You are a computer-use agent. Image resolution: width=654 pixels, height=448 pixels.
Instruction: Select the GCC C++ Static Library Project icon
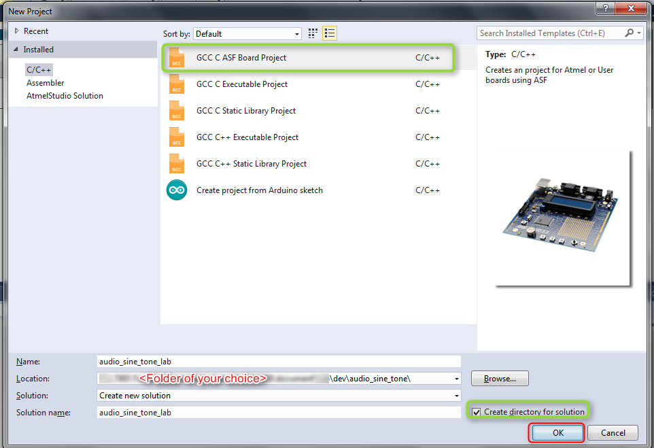(x=177, y=164)
